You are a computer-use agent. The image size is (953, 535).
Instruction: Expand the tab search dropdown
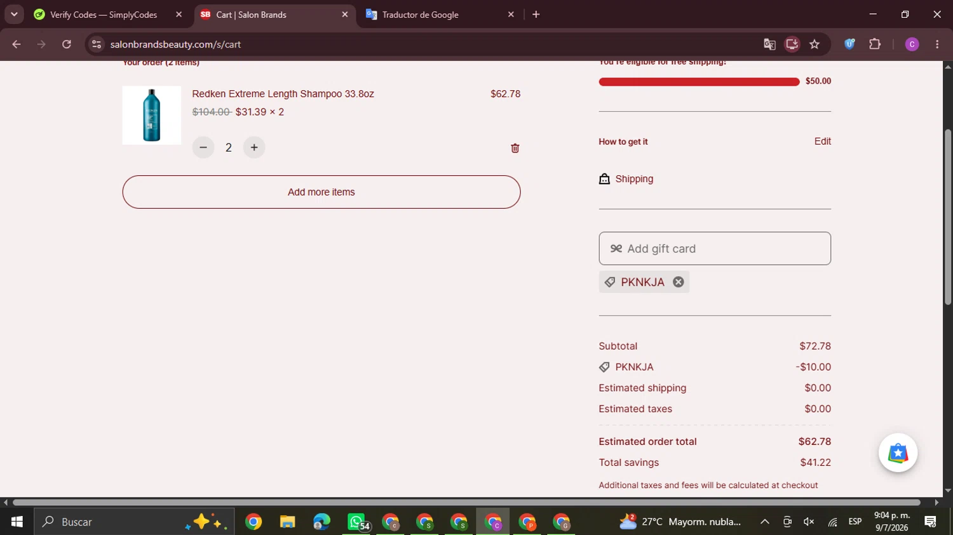(14, 15)
